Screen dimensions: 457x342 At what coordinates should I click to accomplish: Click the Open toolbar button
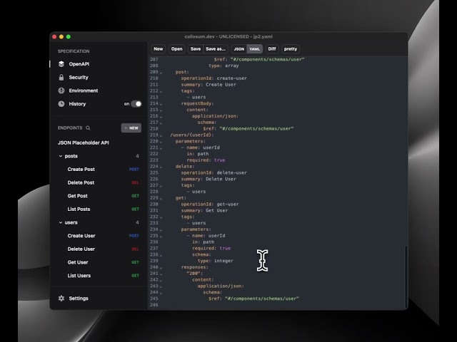point(176,49)
